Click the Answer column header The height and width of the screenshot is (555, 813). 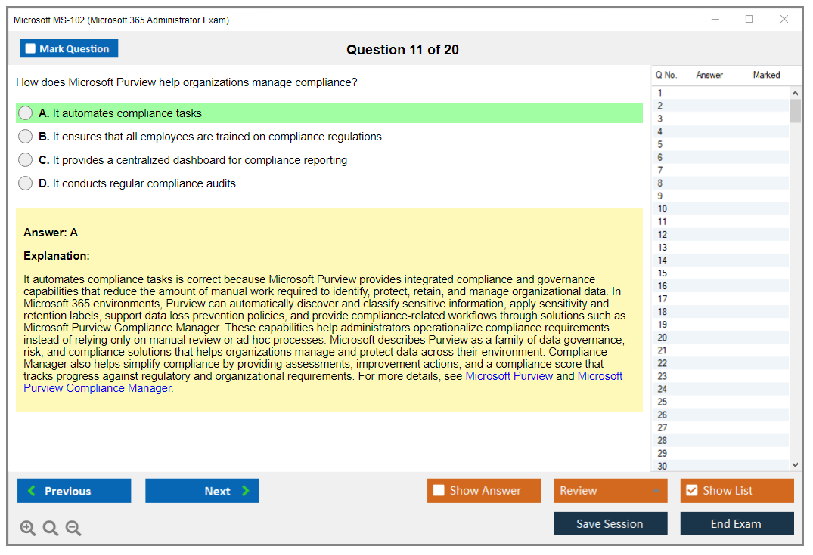click(709, 75)
